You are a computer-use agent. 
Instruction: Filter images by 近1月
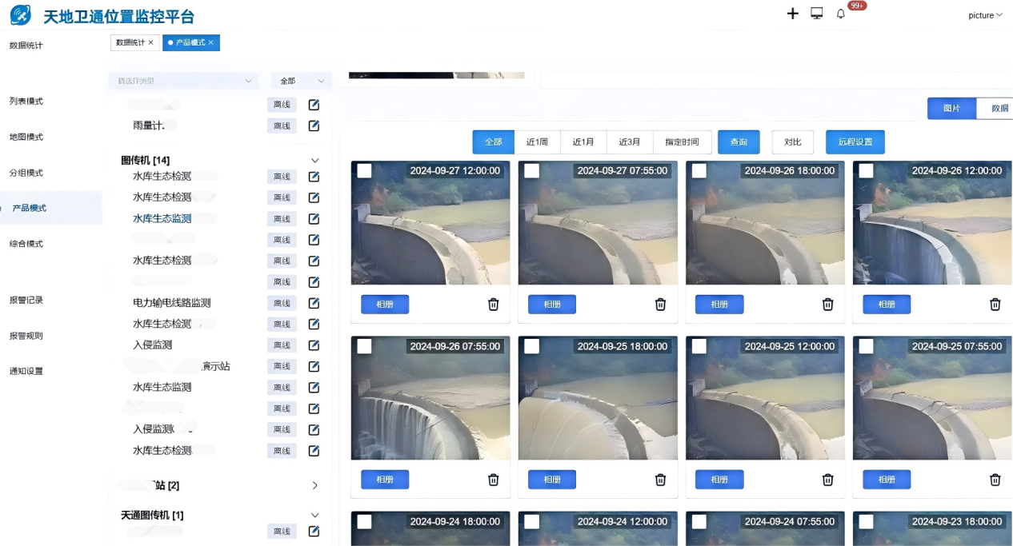point(583,141)
